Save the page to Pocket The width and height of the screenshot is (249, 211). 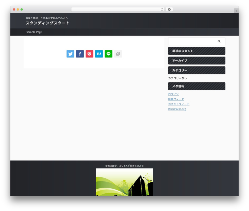tap(89, 54)
